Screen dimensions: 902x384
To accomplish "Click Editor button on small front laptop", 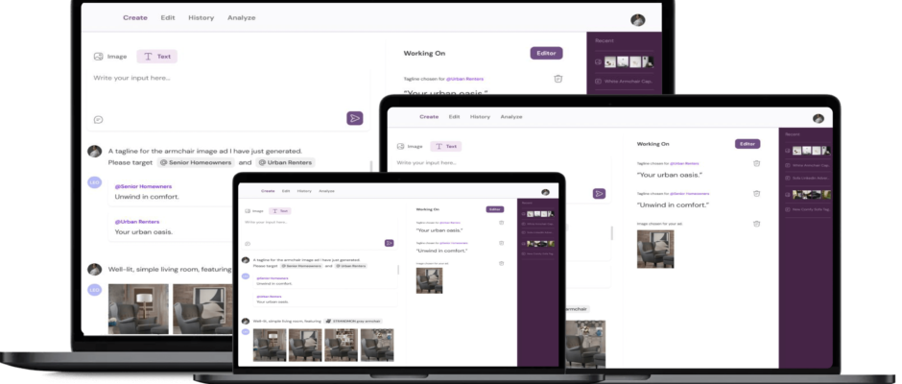I will pos(495,209).
